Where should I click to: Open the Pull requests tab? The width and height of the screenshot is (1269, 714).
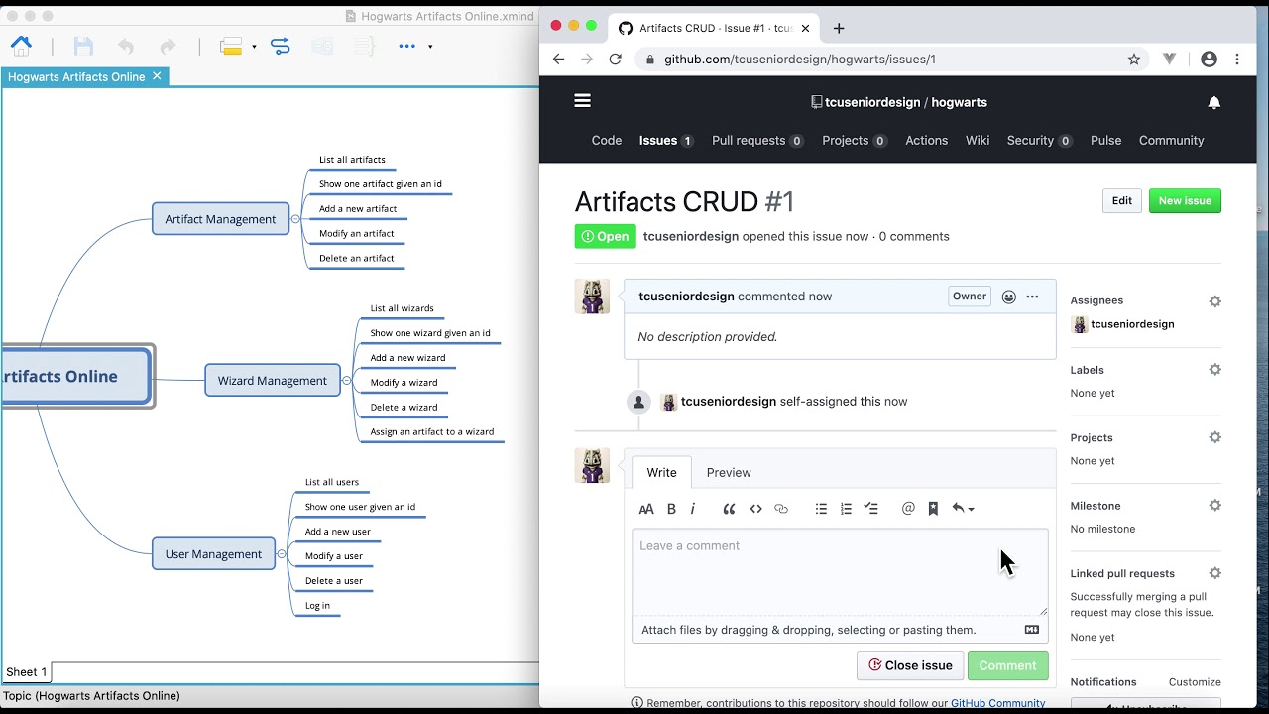pos(757,141)
